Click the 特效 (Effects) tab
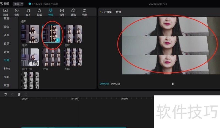 51,12
